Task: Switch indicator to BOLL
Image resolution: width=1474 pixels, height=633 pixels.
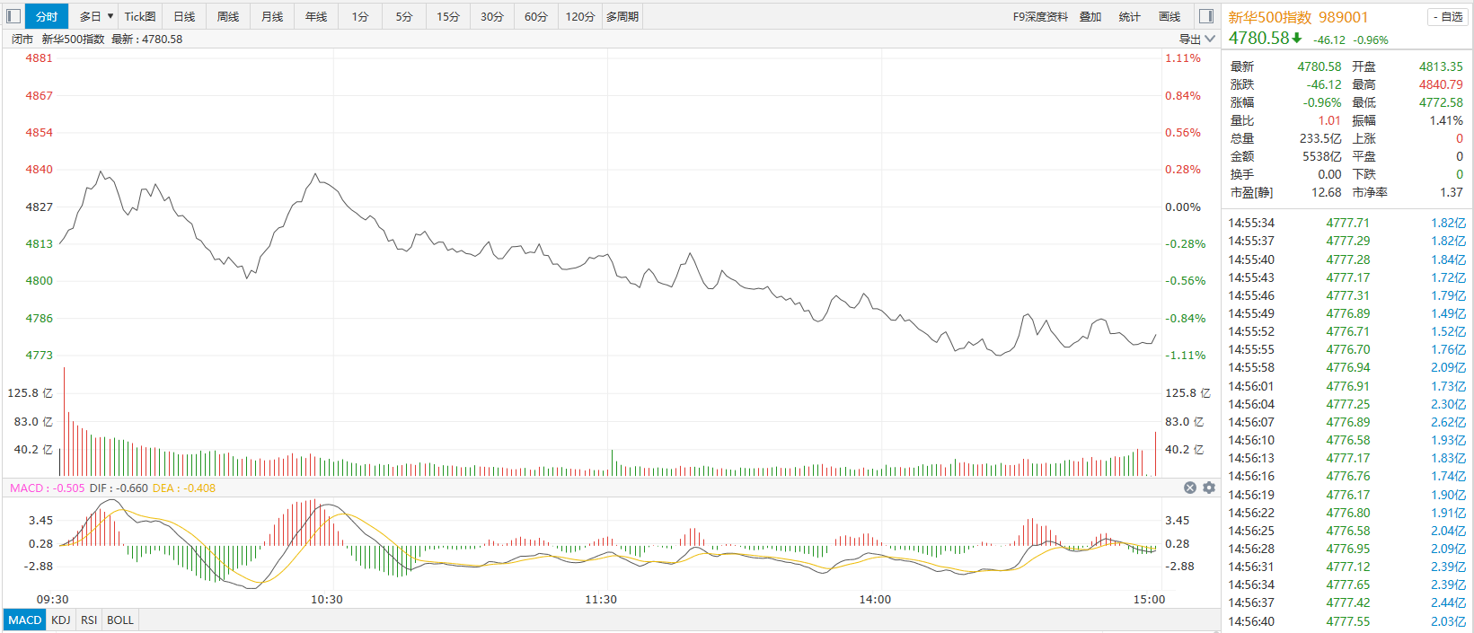Action: point(120,620)
